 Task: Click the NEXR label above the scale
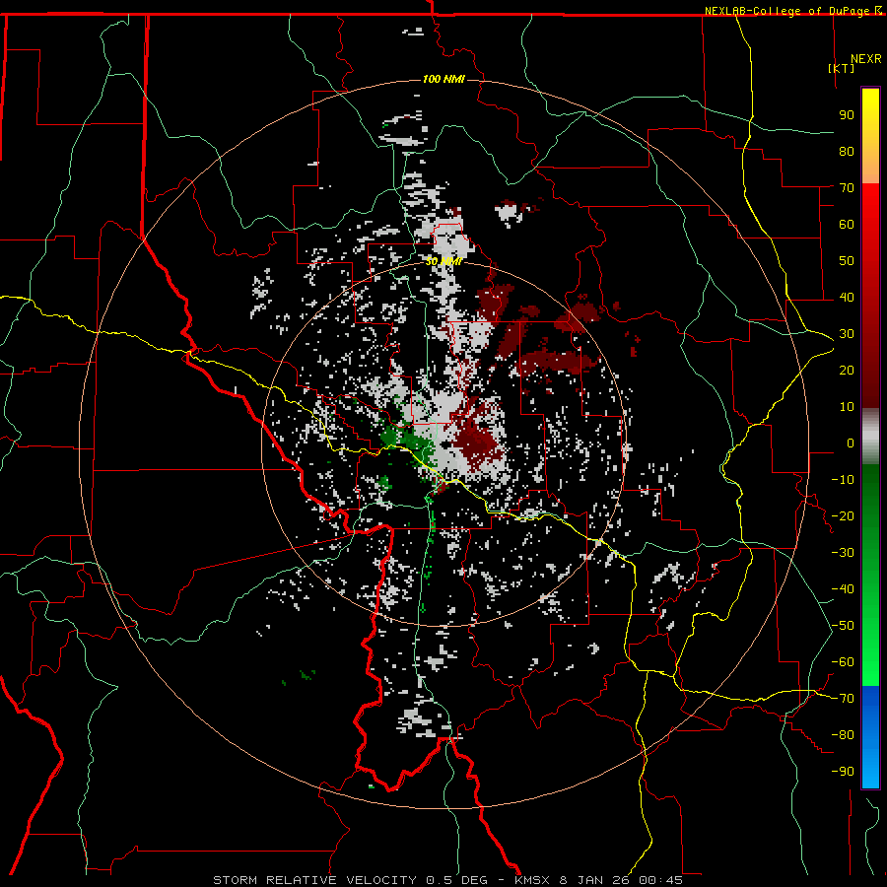point(866,59)
